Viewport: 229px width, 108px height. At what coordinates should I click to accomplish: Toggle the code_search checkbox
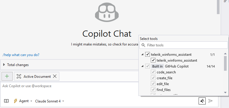(x=153, y=72)
